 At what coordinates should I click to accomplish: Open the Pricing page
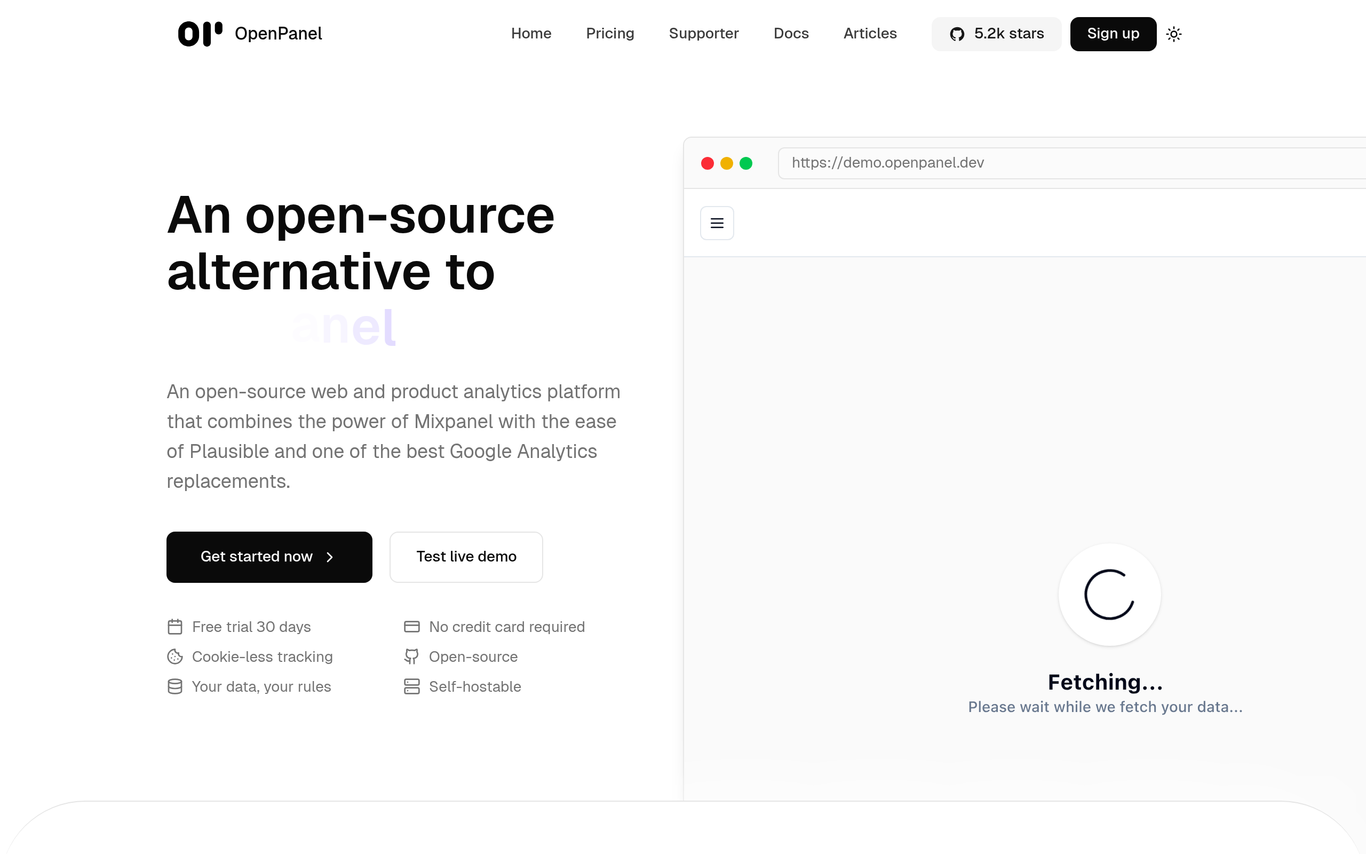610,34
